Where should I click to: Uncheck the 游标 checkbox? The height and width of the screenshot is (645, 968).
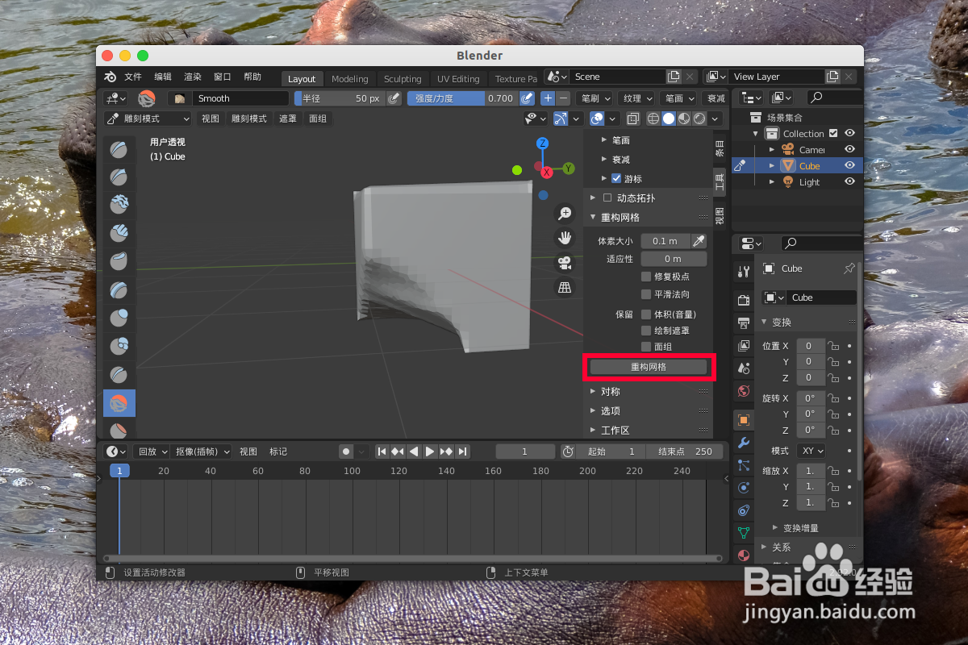[616, 178]
